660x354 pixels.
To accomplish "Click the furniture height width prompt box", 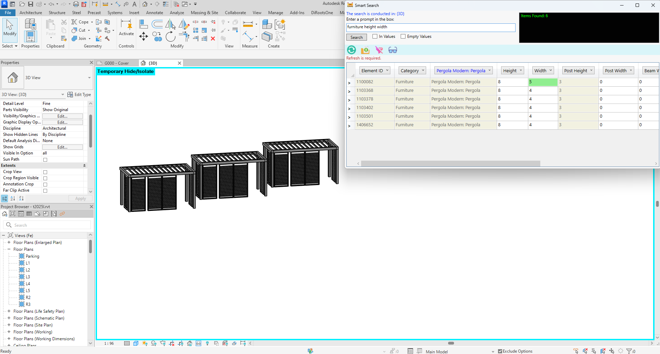I will [431, 27].
